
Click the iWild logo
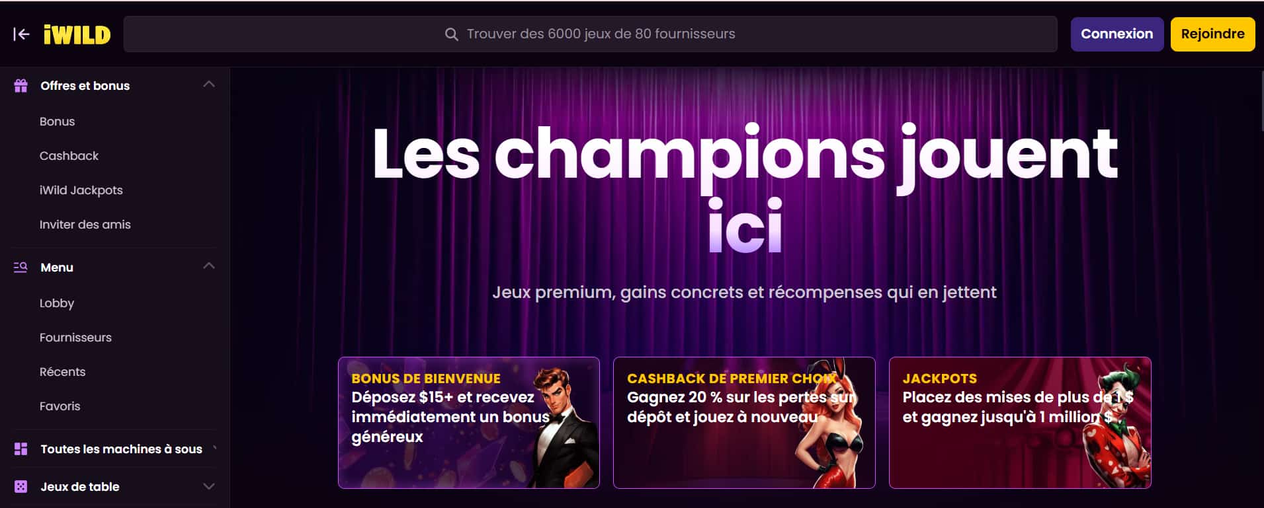(x=77, y=34)
